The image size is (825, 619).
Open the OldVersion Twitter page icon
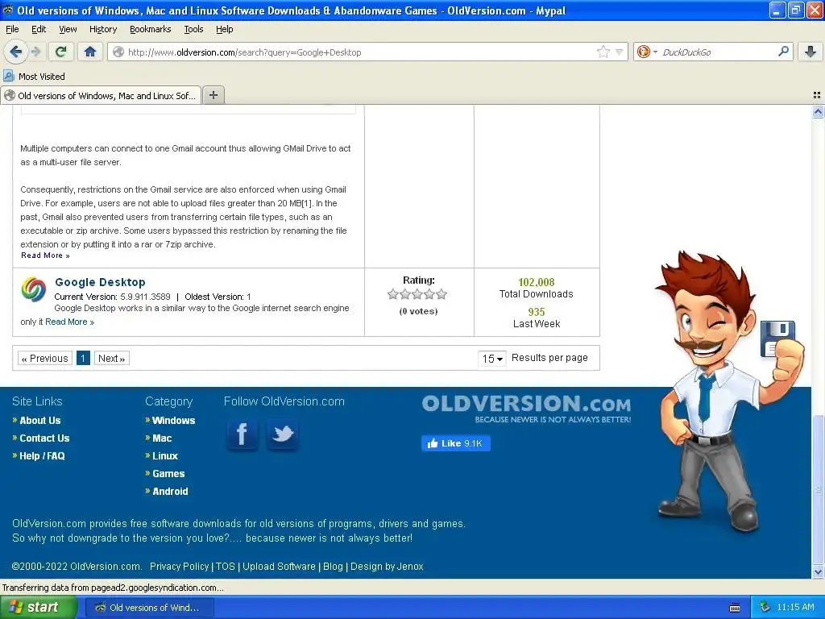(x=283, y=434)
